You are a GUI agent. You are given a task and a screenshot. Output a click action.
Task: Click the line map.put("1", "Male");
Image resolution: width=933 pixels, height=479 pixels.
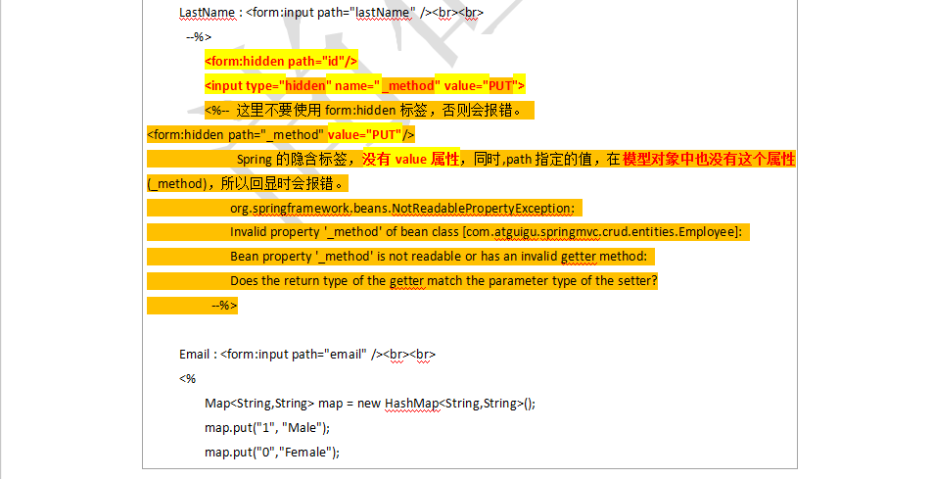(267, 428)
